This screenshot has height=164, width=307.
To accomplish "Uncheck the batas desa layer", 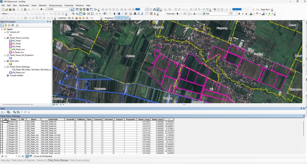I will coord(8,61).
